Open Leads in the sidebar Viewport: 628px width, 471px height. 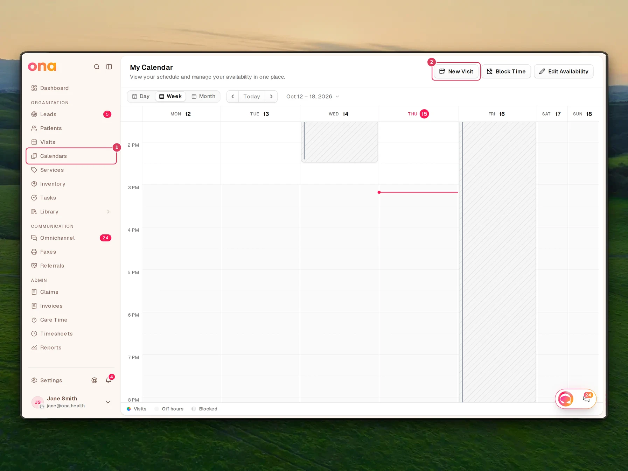pos(71,114)
